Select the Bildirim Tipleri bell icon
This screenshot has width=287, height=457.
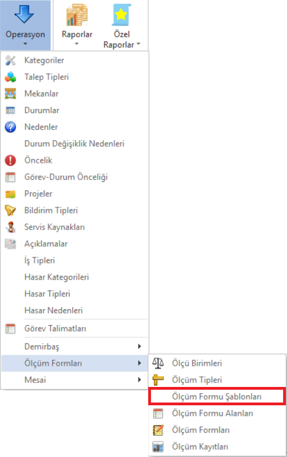click(11, 210)
